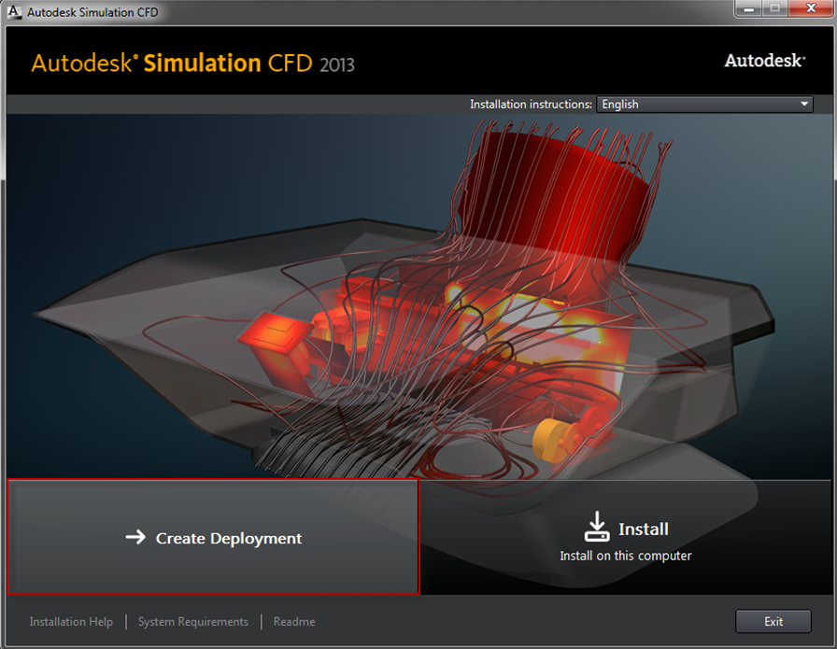Click the download icon above Install
The height and width of the screenshot is (649, 837).
pos(597,527)
